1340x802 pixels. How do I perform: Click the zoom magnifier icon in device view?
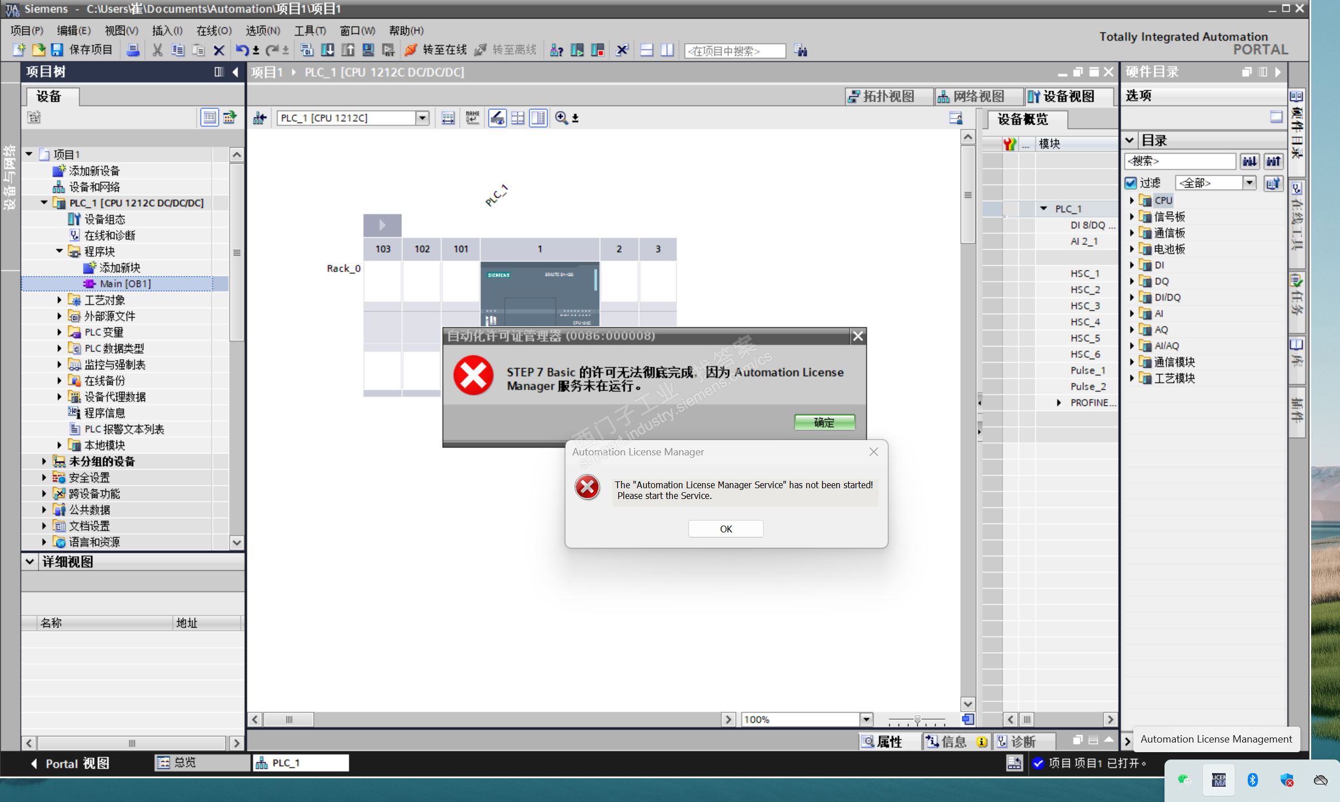[562, 118]
